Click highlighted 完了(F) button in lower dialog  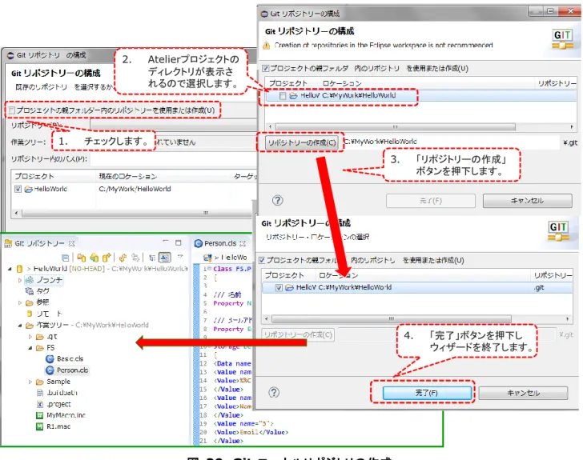pyautogui.click(x=427, y=393)
